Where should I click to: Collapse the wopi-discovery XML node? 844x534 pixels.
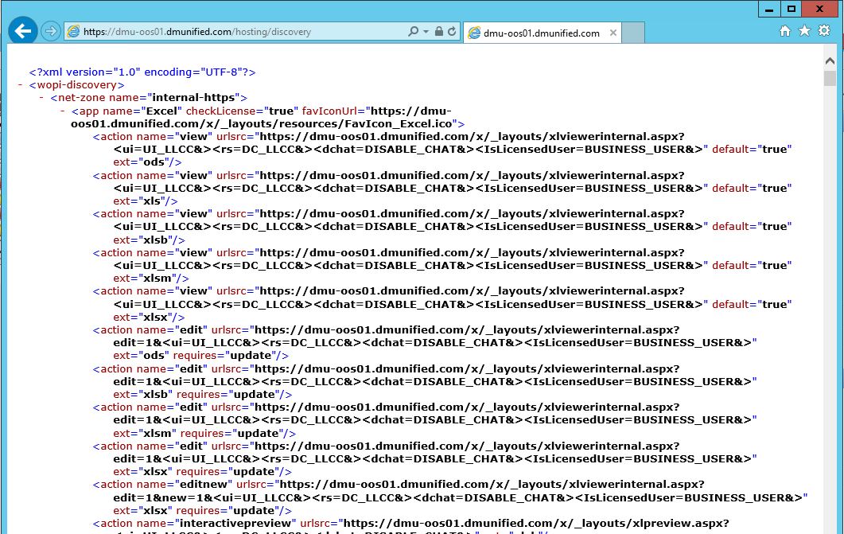point(20,84)
